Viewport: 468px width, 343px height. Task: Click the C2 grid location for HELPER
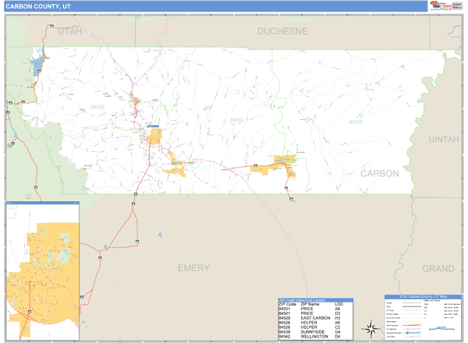point(338,327)
